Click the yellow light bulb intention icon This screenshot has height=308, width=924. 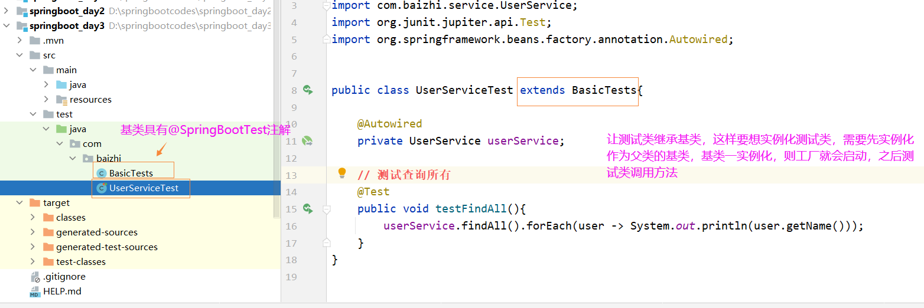[x=341, y=173]
